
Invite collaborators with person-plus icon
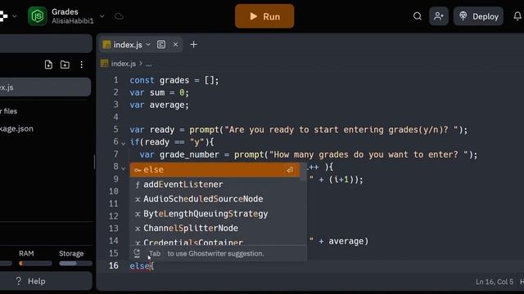(x=439, y=16)
